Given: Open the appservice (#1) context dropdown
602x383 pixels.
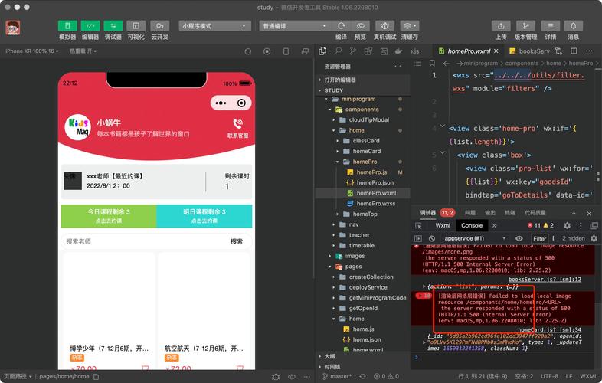Looking at the screenshot, I should (x=474, y=238).
